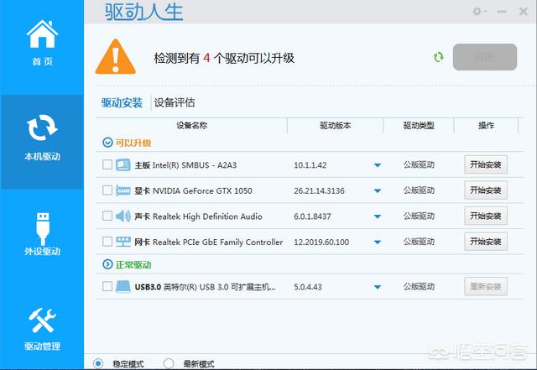The height and width of the screenshot is (370, 537).
Task: Click the large grey start button
Action: [485, 57]
